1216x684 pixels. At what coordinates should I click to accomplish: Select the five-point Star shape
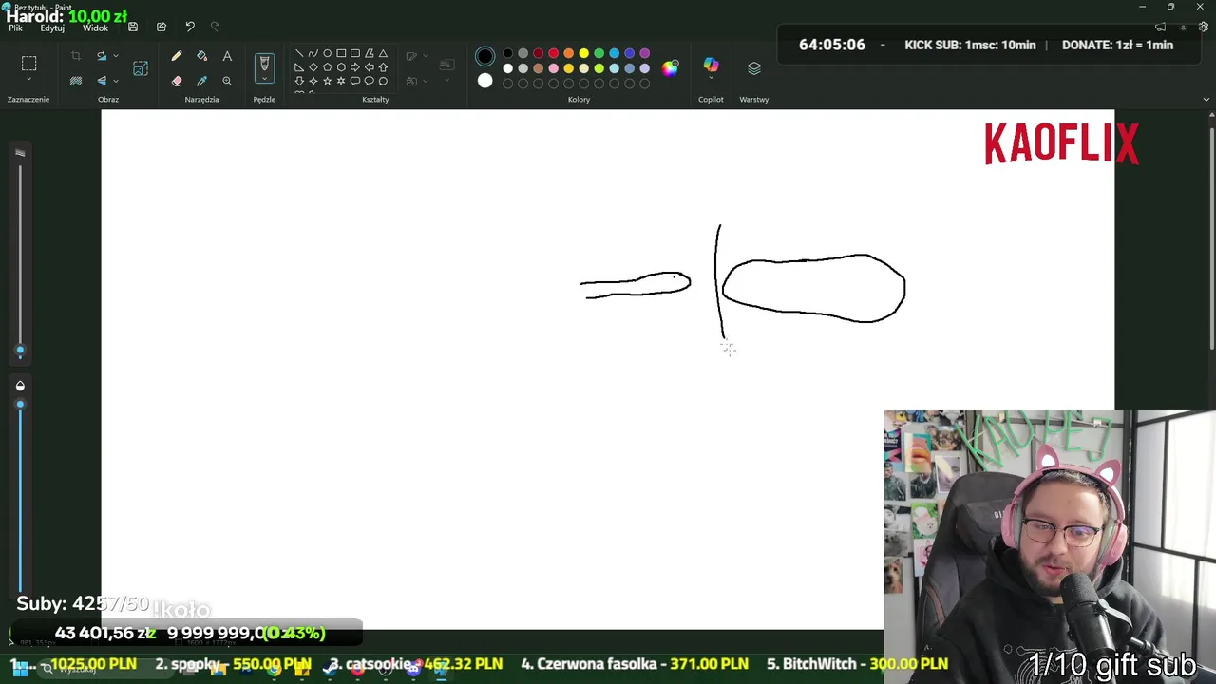tap(327, 81)
